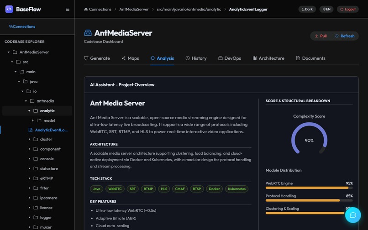Collapse the antmedia folder arrow
The image size is (368, 230).
[x=26, y=101]
